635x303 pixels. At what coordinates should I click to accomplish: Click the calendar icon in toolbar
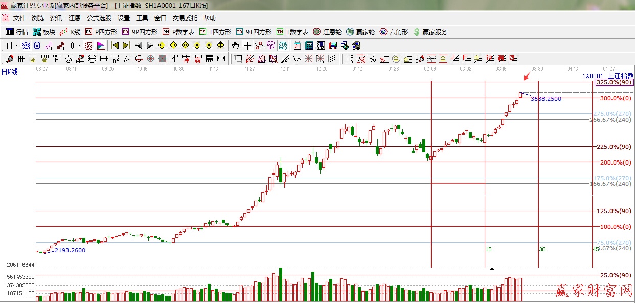coord(297,45)
